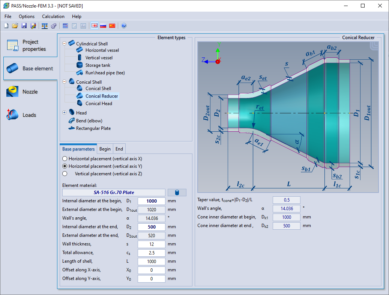The image size is (389, 295).
Task: Click the Taper value tcone field
Action: (x=287, y=200)
